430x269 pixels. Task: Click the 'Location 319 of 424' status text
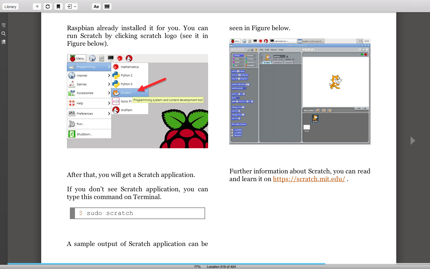[221, 267]
